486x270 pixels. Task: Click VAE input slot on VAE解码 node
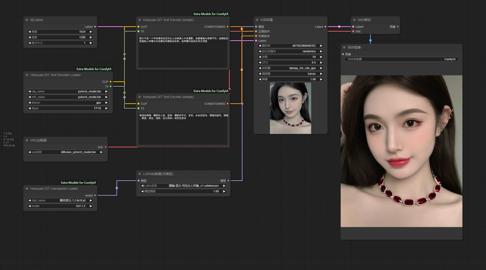point(353,31)
